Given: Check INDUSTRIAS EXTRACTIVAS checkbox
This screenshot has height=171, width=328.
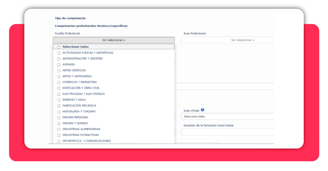Looking at the screenshot, I should point(59,135).
